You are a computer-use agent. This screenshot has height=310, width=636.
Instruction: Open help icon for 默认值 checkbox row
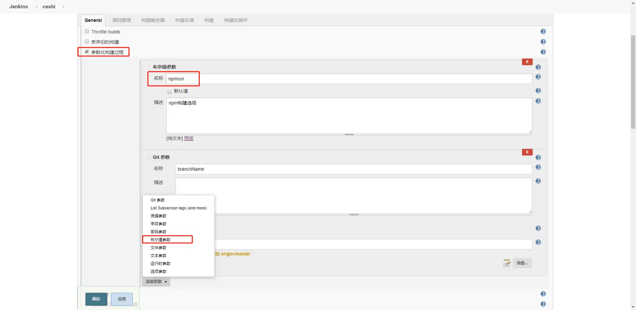point(538,91)
